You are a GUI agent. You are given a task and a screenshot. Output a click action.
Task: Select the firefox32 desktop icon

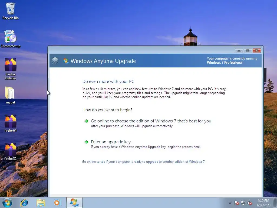point(11,151)
